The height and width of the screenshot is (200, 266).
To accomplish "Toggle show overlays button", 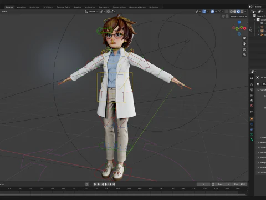I will coord(212,12).
